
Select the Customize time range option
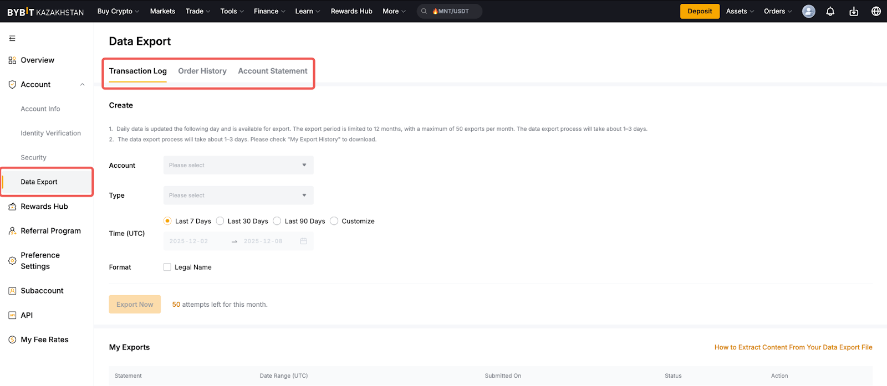coord(334,221)
